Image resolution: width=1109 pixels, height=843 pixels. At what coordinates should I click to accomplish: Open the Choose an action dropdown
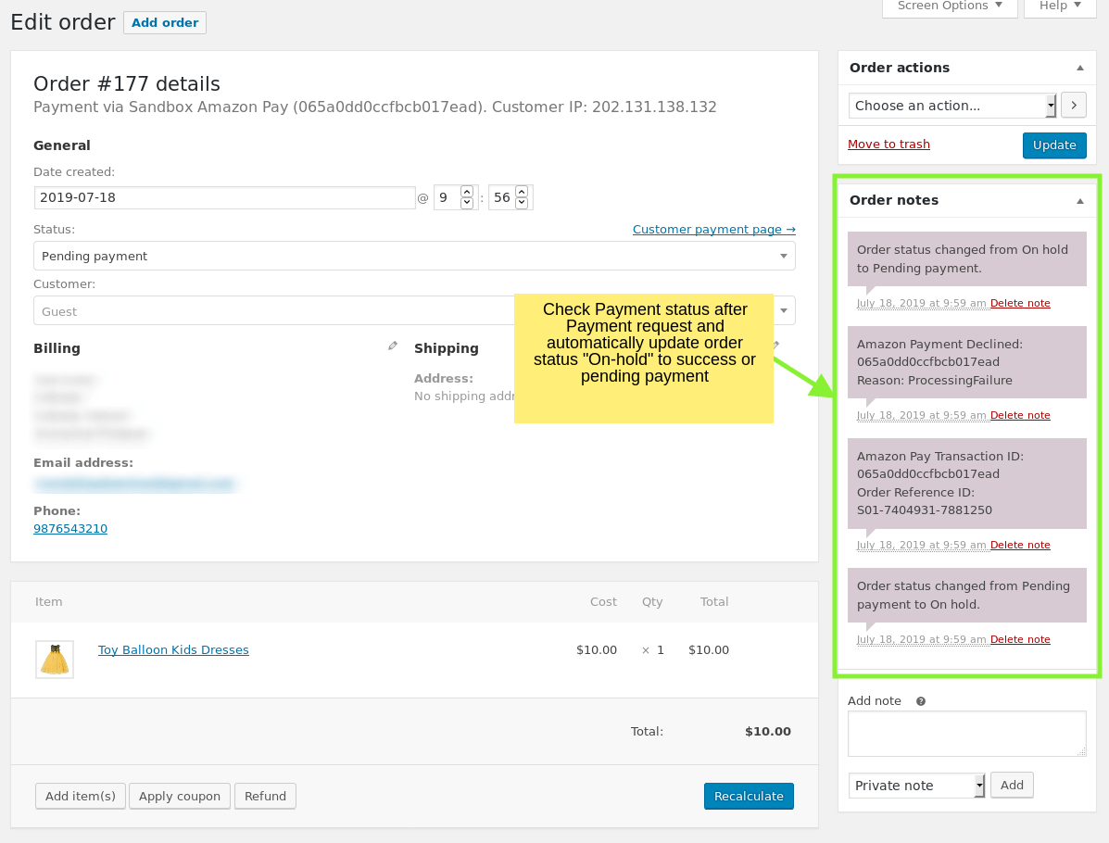click(x=952, y=106)
